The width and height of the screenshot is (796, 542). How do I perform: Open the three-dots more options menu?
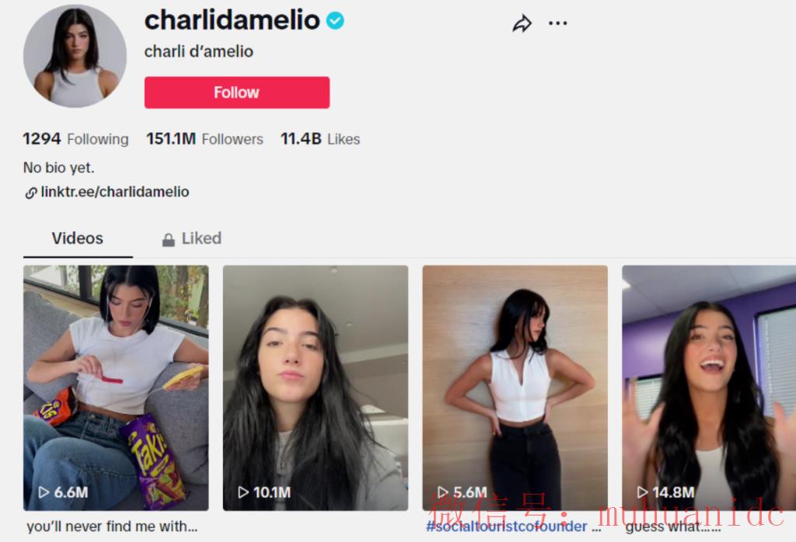[x=558, y=23]
